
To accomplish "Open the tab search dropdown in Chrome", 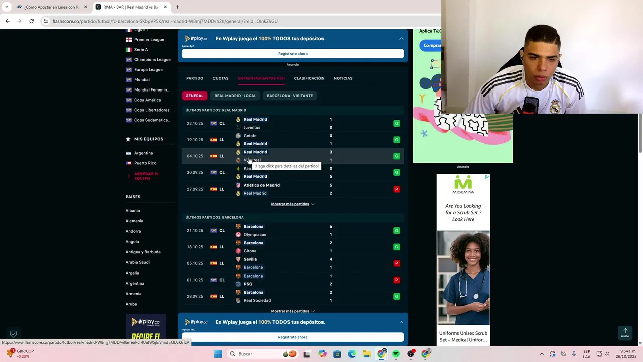I will 7,7.
